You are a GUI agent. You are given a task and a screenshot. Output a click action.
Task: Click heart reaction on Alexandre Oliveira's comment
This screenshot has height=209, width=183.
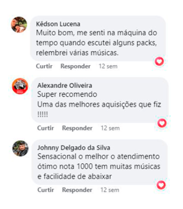(x=162, y=123)
